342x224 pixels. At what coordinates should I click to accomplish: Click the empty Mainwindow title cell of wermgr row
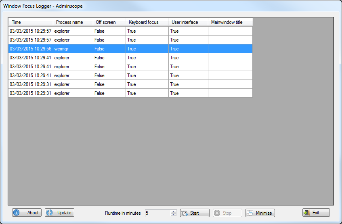[x=230, y=49]
